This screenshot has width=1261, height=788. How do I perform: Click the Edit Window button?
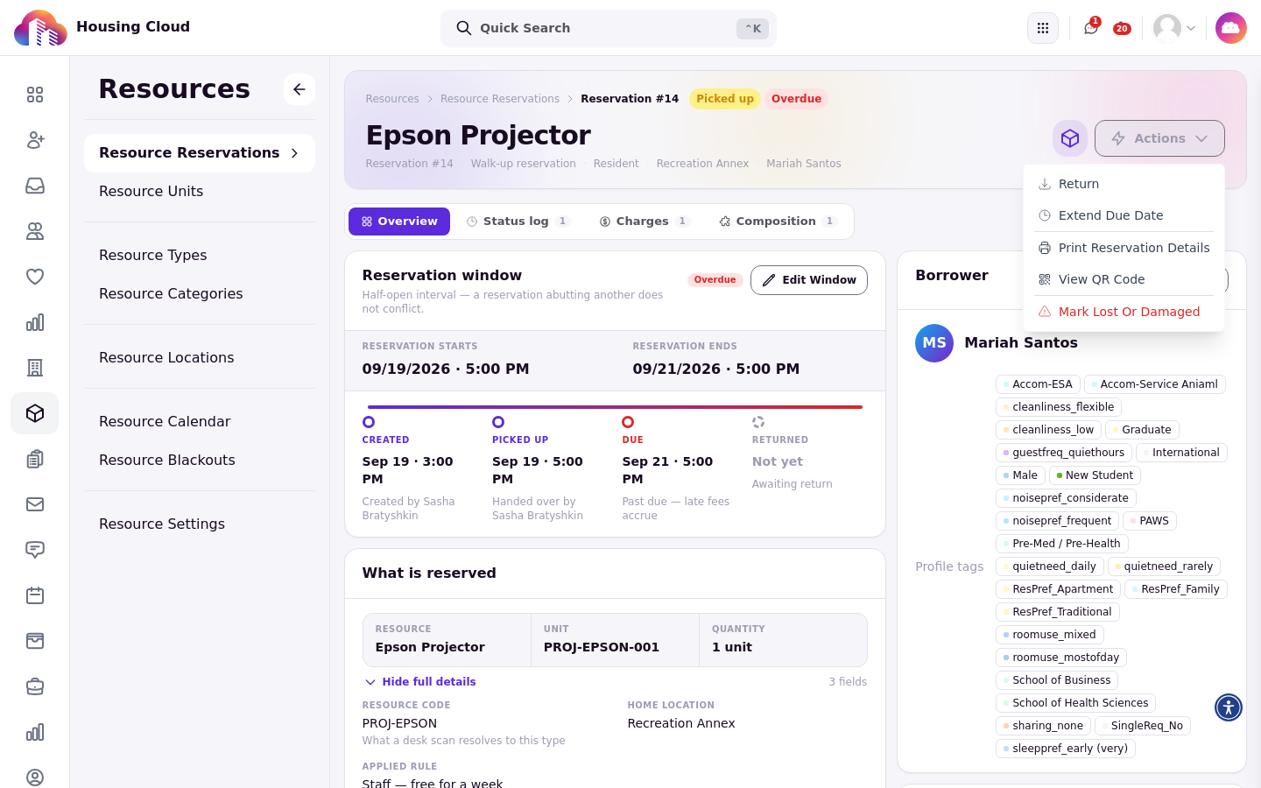point(809,280)
